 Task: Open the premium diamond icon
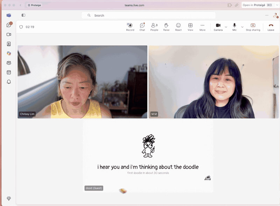click(9, 198)
